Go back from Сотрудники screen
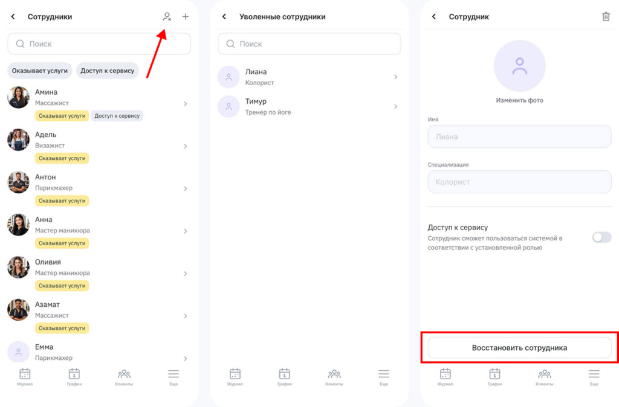619x407 pixels. [x=13, y=17]
